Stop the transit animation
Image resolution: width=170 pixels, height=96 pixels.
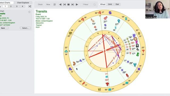coord(69,5)
